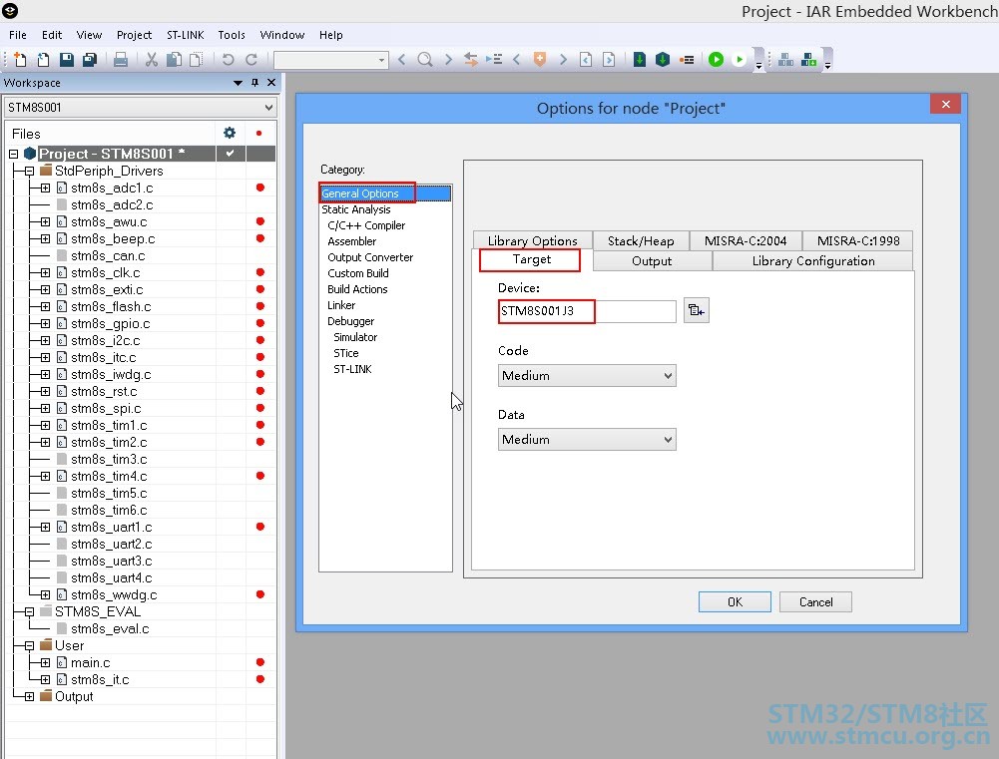Open the Project menu
Image resolution: width=999 pixels, height=759 pixels.
[134, 35]
